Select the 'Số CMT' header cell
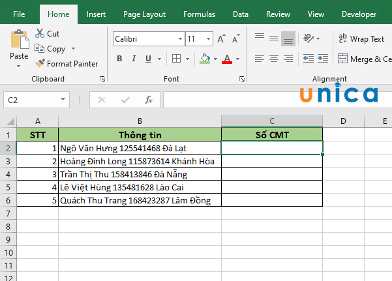The height and width of the screenshot is (281, 392). tap(272, 135)
